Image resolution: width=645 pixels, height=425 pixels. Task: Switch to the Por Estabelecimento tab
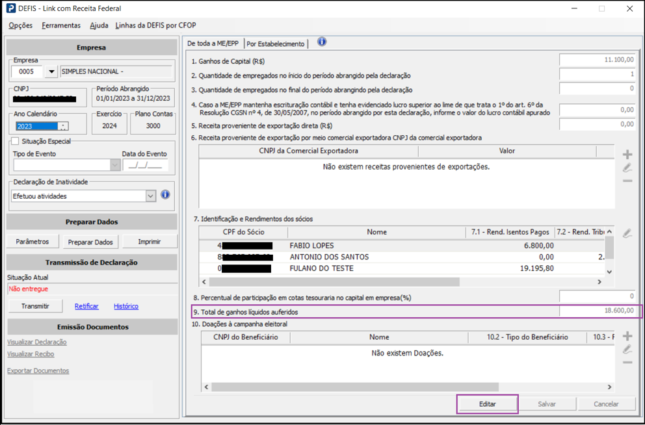276,44
